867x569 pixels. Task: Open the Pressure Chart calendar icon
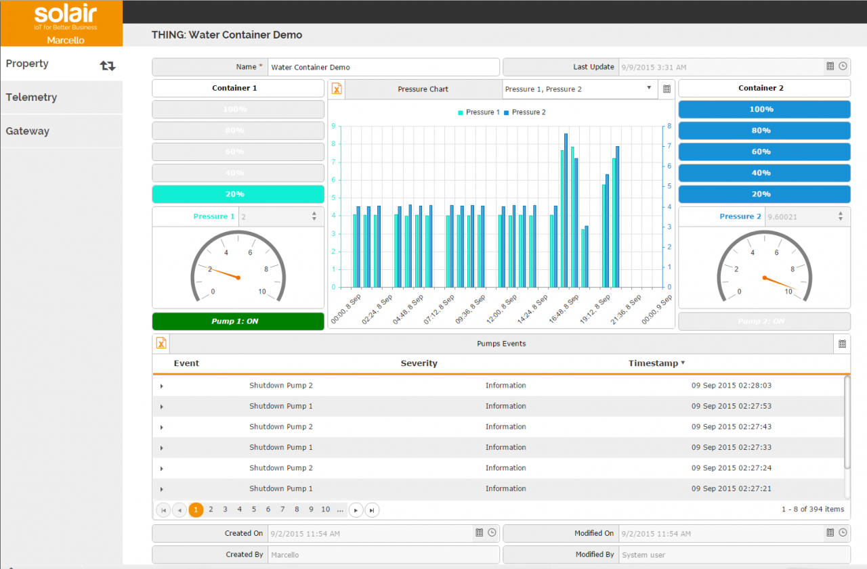pyautogui.click(x=667, y=89)
